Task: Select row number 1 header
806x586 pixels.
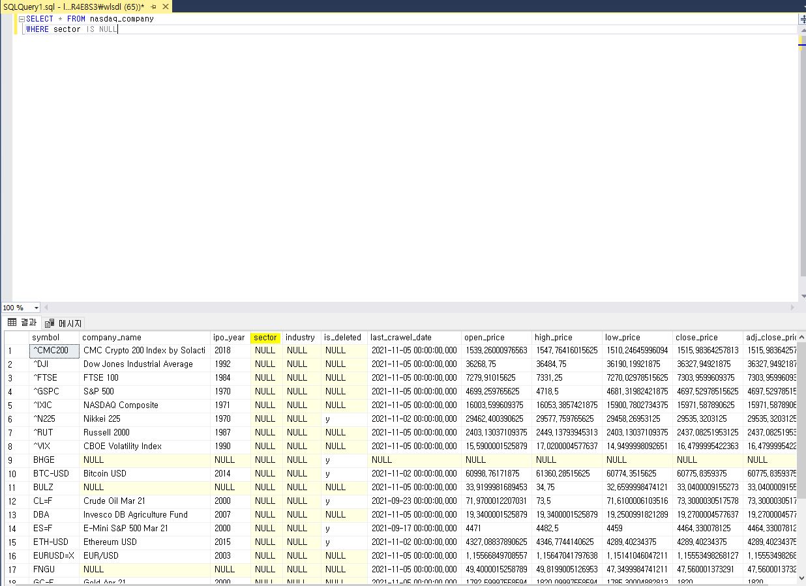Action: click(16, 351)
